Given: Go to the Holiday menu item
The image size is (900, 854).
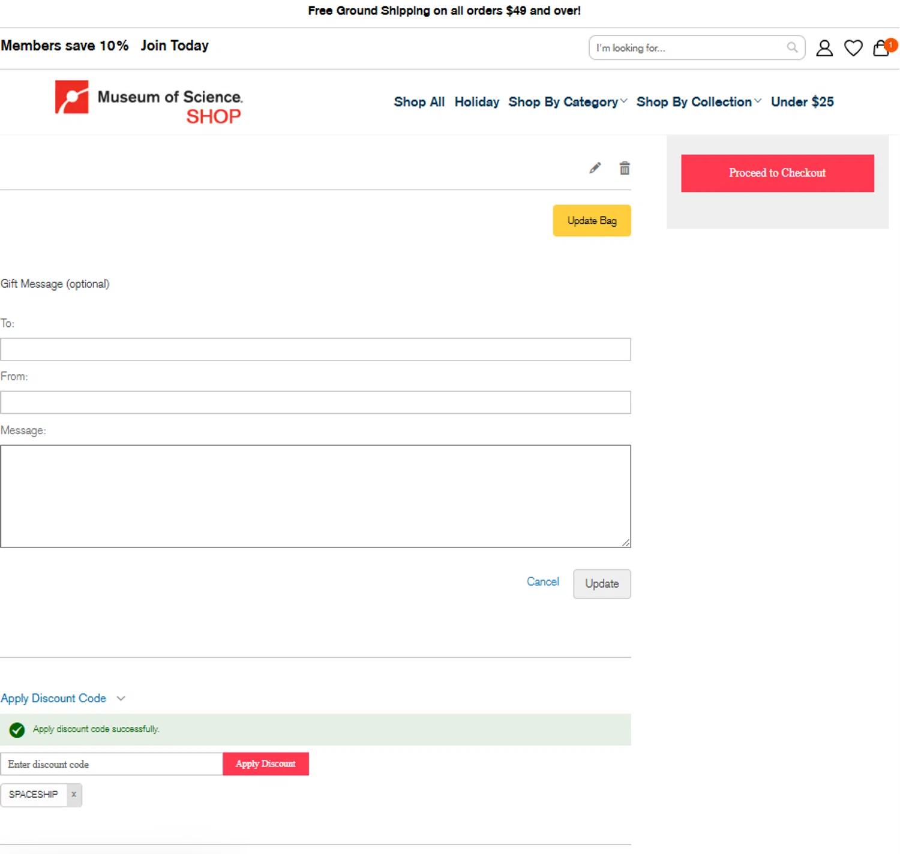Looking at the screenshot, I should (476, 102).
